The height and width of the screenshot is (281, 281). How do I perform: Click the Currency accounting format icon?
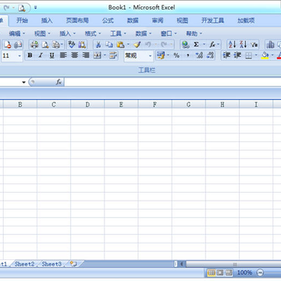(161, 55)
